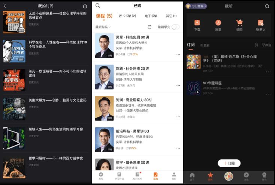Expand the 最新购买 sort dropdown

[103, 27]
